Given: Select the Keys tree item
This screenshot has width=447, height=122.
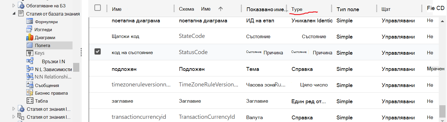Looking at the screenshot, I should (x=40, y=53).
